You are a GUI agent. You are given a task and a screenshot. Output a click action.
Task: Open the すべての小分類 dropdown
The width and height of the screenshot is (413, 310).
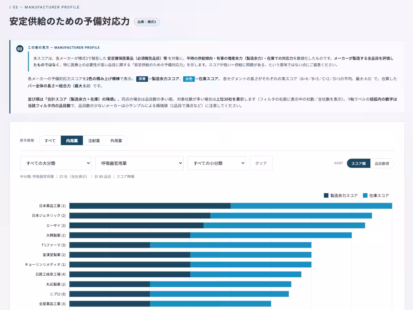click(x=216, y=163)
